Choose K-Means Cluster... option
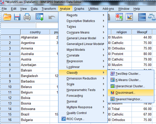This screenshot has height=124, width=156. coord(131,80)
